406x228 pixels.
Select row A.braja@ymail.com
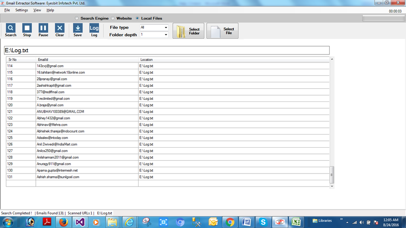(168, 105)
